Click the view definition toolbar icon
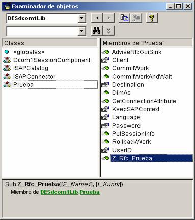 pos(136,18)
